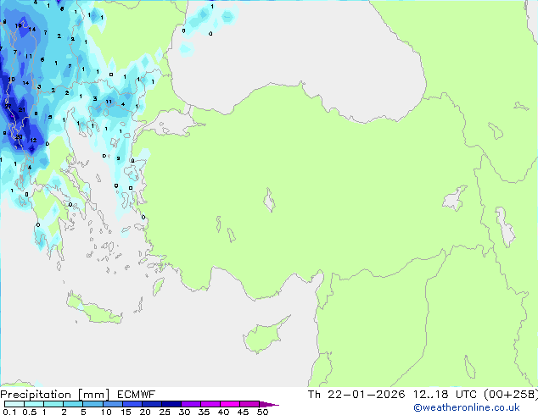
Task: Click the '[mm]' unit label
Action: coord(93,395)
